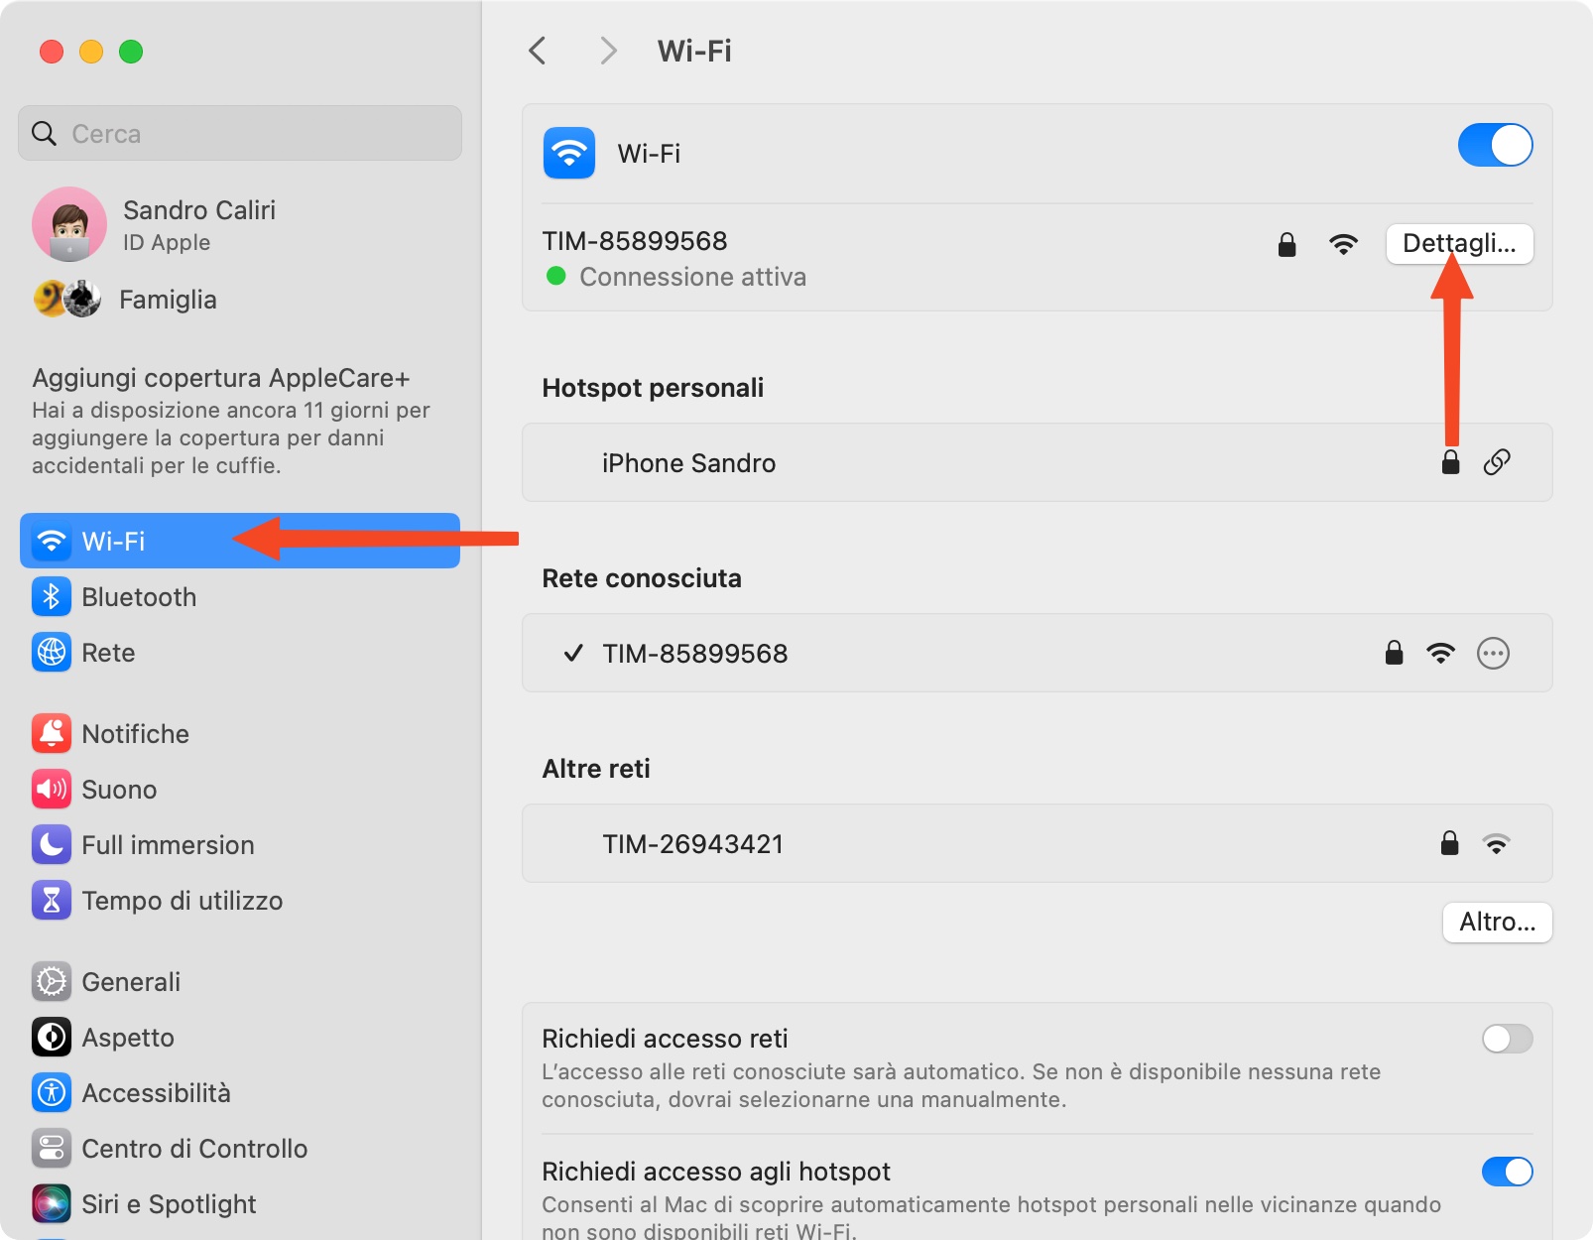Turn off the main Wi-Fi switch

1495,145
